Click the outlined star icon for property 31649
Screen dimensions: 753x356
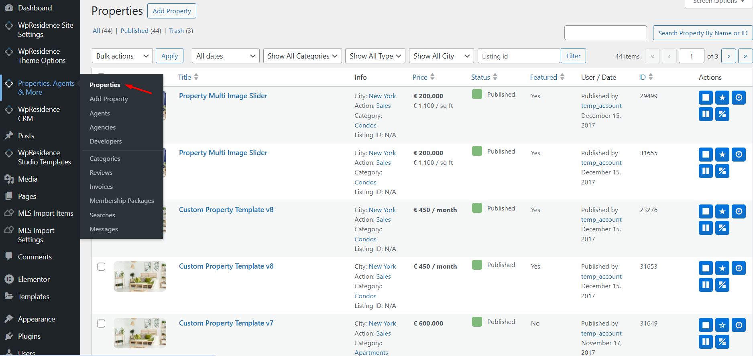click(x=722, y=325)
